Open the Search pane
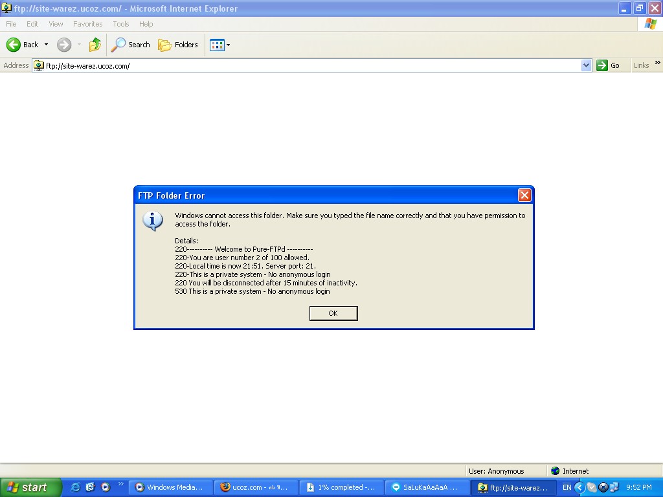Screen dimensions: 663x497 point(130,45)
